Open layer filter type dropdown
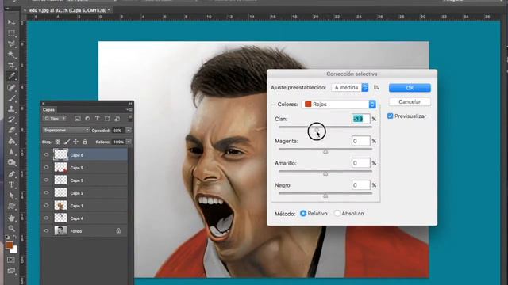 tap(55, 119)
